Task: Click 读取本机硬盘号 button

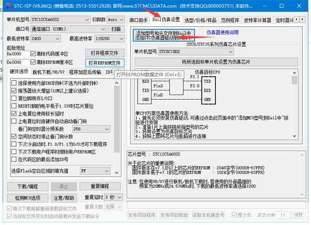Action: [x=208, y=215]
